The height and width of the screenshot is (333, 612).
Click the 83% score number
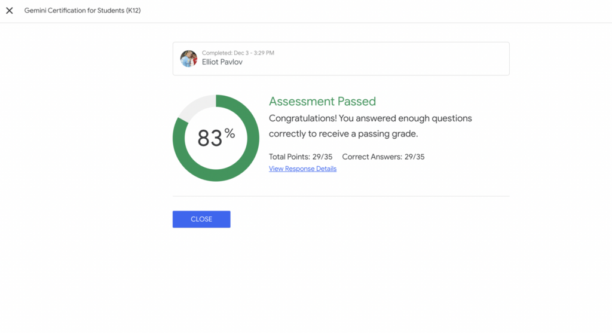point(210,138)
